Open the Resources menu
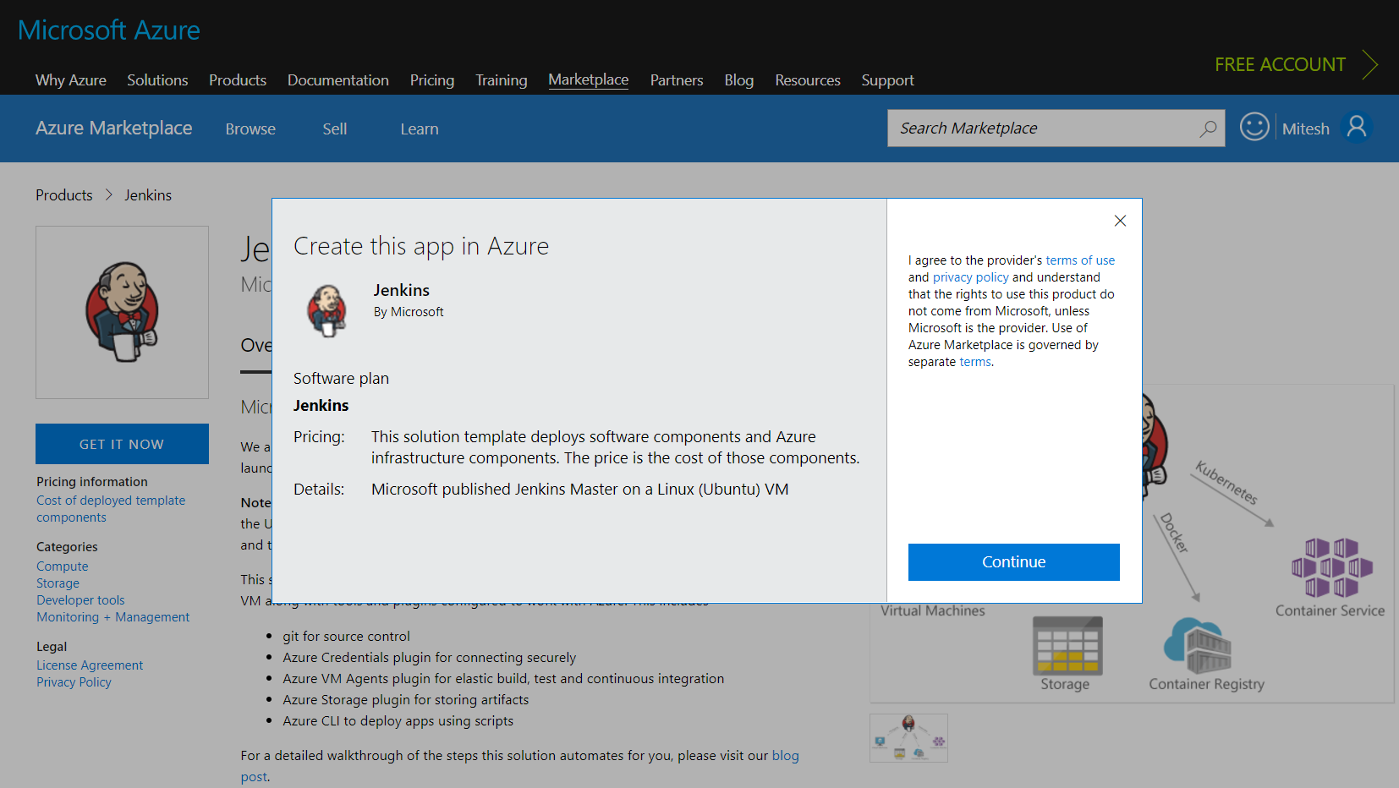 tap(808, 80)
